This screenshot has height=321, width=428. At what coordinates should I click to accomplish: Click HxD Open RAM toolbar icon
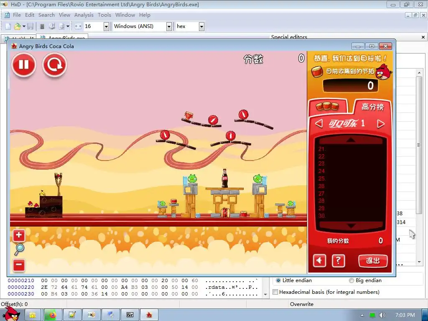(42, 26)
